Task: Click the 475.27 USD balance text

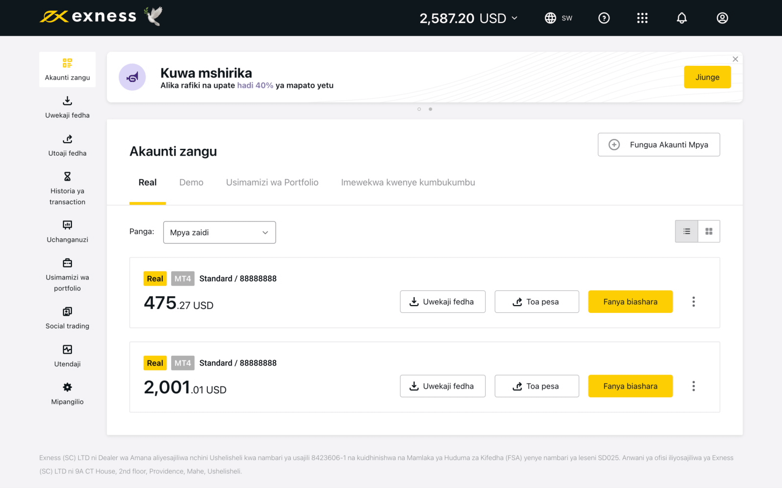Action: [178, 303]
